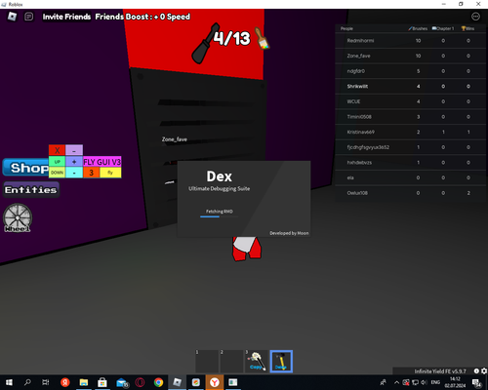Click the Zone_fave nametag in game world
This screenshot has height=390, width=488.
[175, 139]
